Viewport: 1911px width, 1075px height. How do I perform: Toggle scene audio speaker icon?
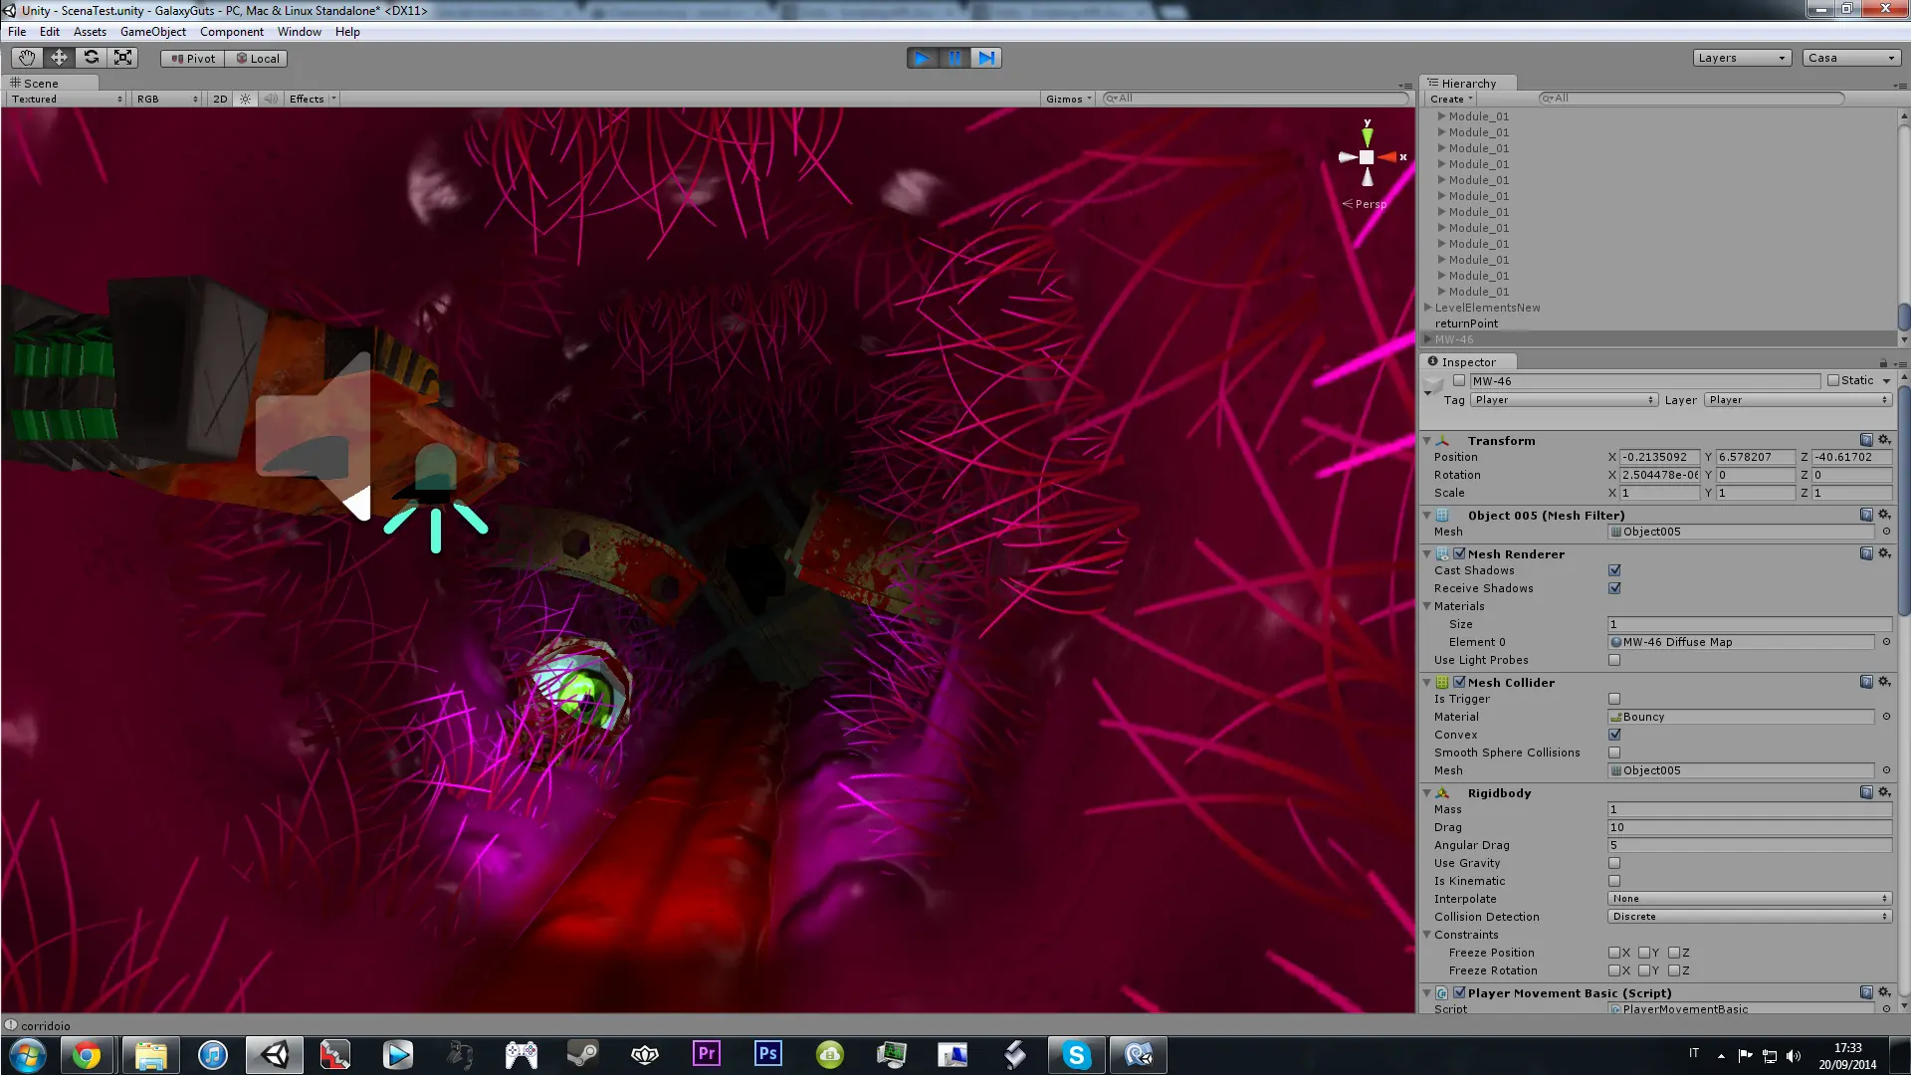click(271, 99)
